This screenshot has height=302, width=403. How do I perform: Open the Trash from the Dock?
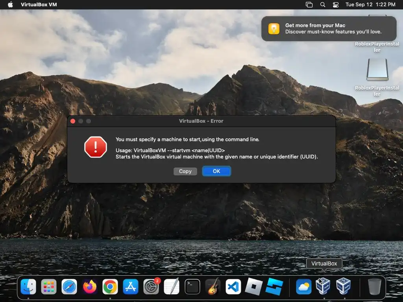[375, 287]
